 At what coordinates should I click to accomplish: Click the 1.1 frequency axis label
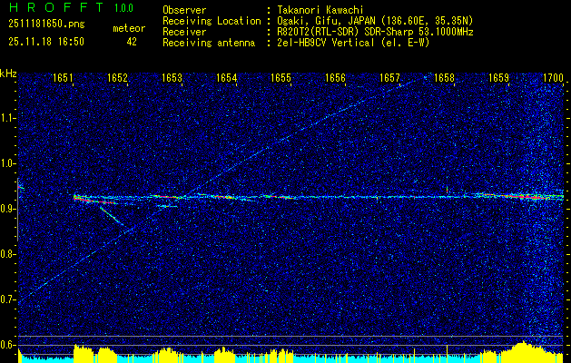coord(8,118)
